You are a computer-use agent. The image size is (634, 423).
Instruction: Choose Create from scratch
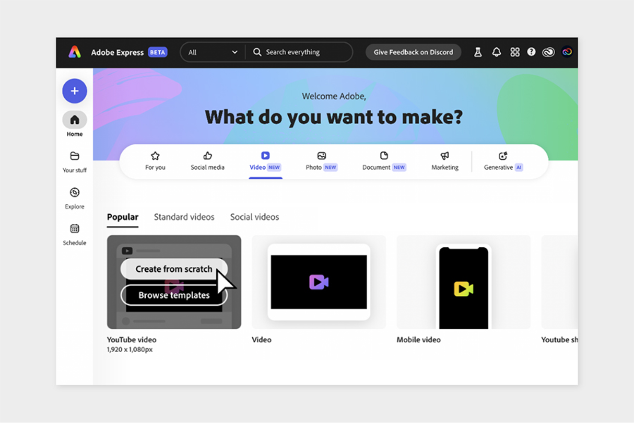click(173, 269)
